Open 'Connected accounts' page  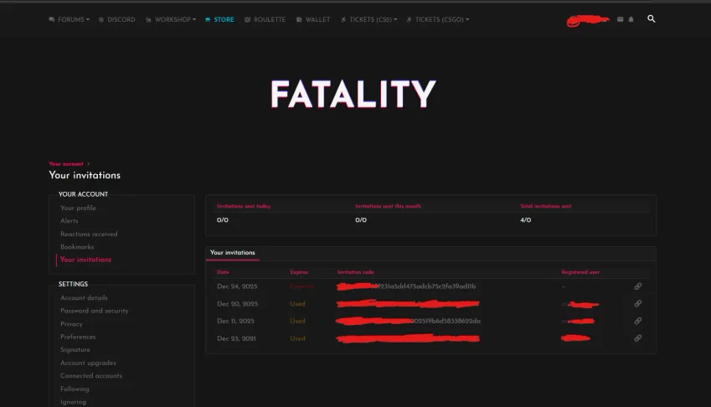coord(91,376)
